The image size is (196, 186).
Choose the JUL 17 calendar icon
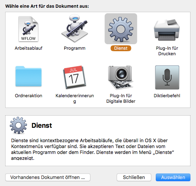[x=75, y=77]
